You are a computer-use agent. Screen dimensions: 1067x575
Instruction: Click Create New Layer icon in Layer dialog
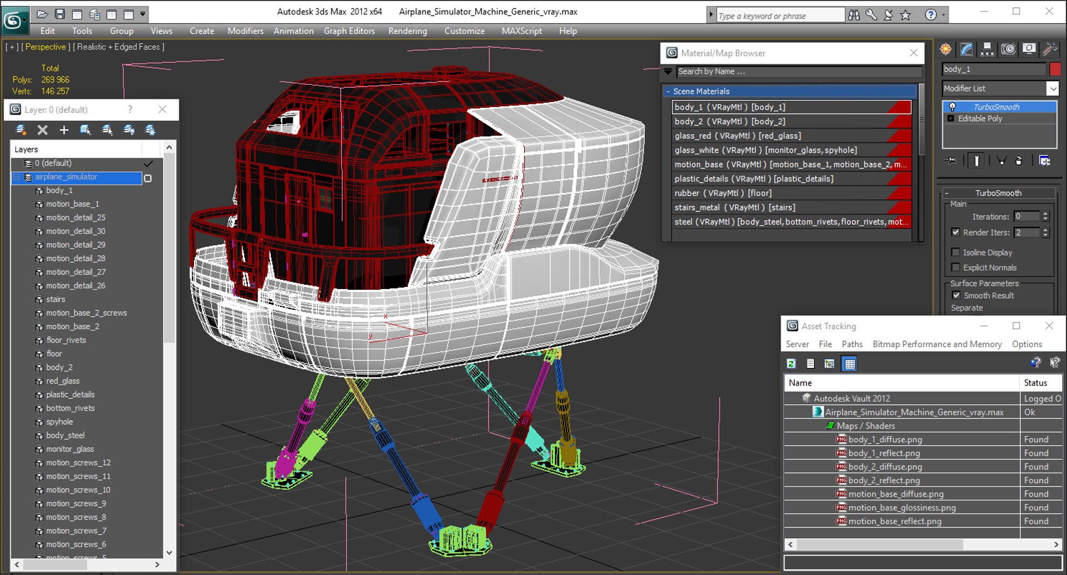(x=21, y=130)
